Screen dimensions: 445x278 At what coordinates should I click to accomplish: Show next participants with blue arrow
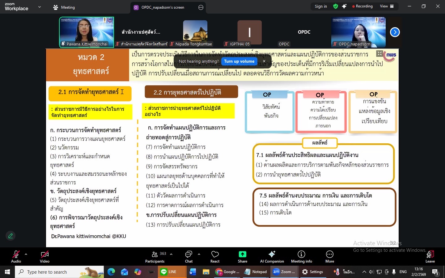click(x=395, y=32)
